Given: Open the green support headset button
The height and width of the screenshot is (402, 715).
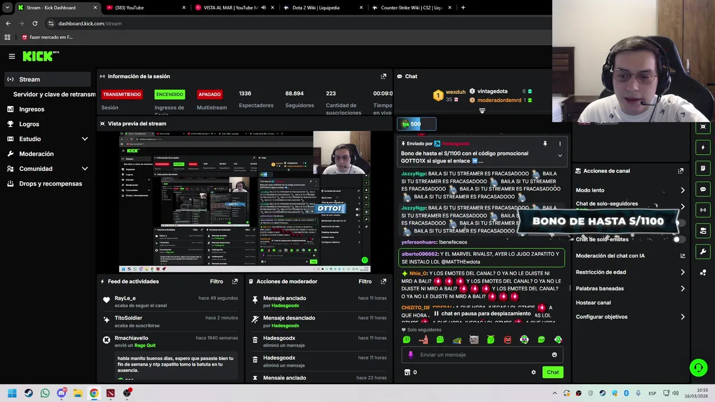Looking at the screenshot, I should [x=698, y=367].
